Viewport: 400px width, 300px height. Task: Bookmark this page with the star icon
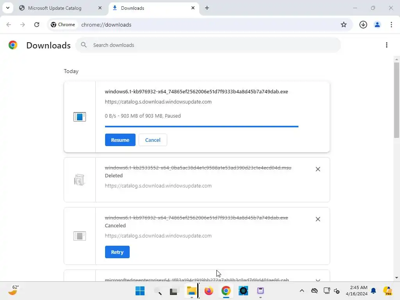coord(344,25)
